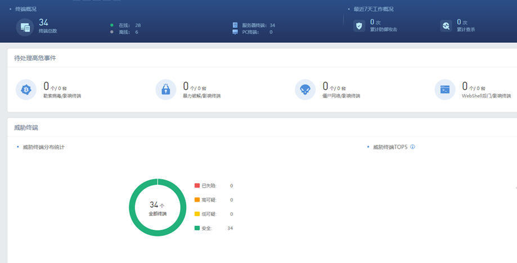Screen dimensions: 517x263
Task: Open the botnet (僵尸网络) skull icon
Action: (305, 90)
